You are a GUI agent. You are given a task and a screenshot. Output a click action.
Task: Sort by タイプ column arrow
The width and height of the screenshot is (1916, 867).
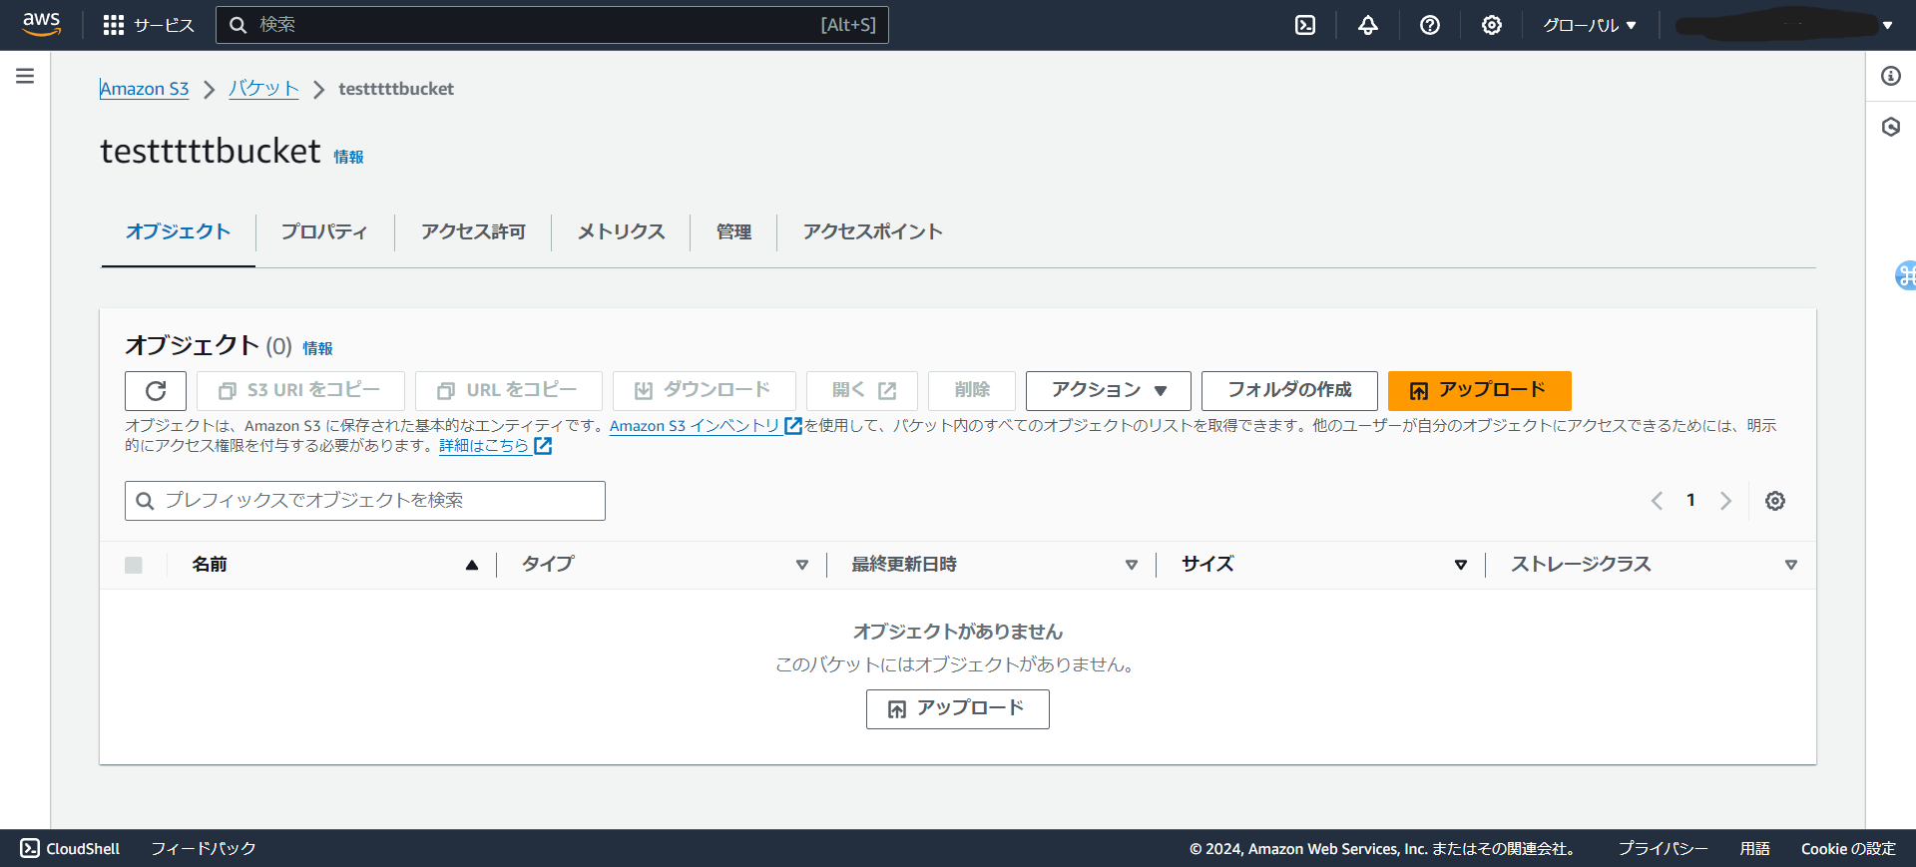point(802,565)
